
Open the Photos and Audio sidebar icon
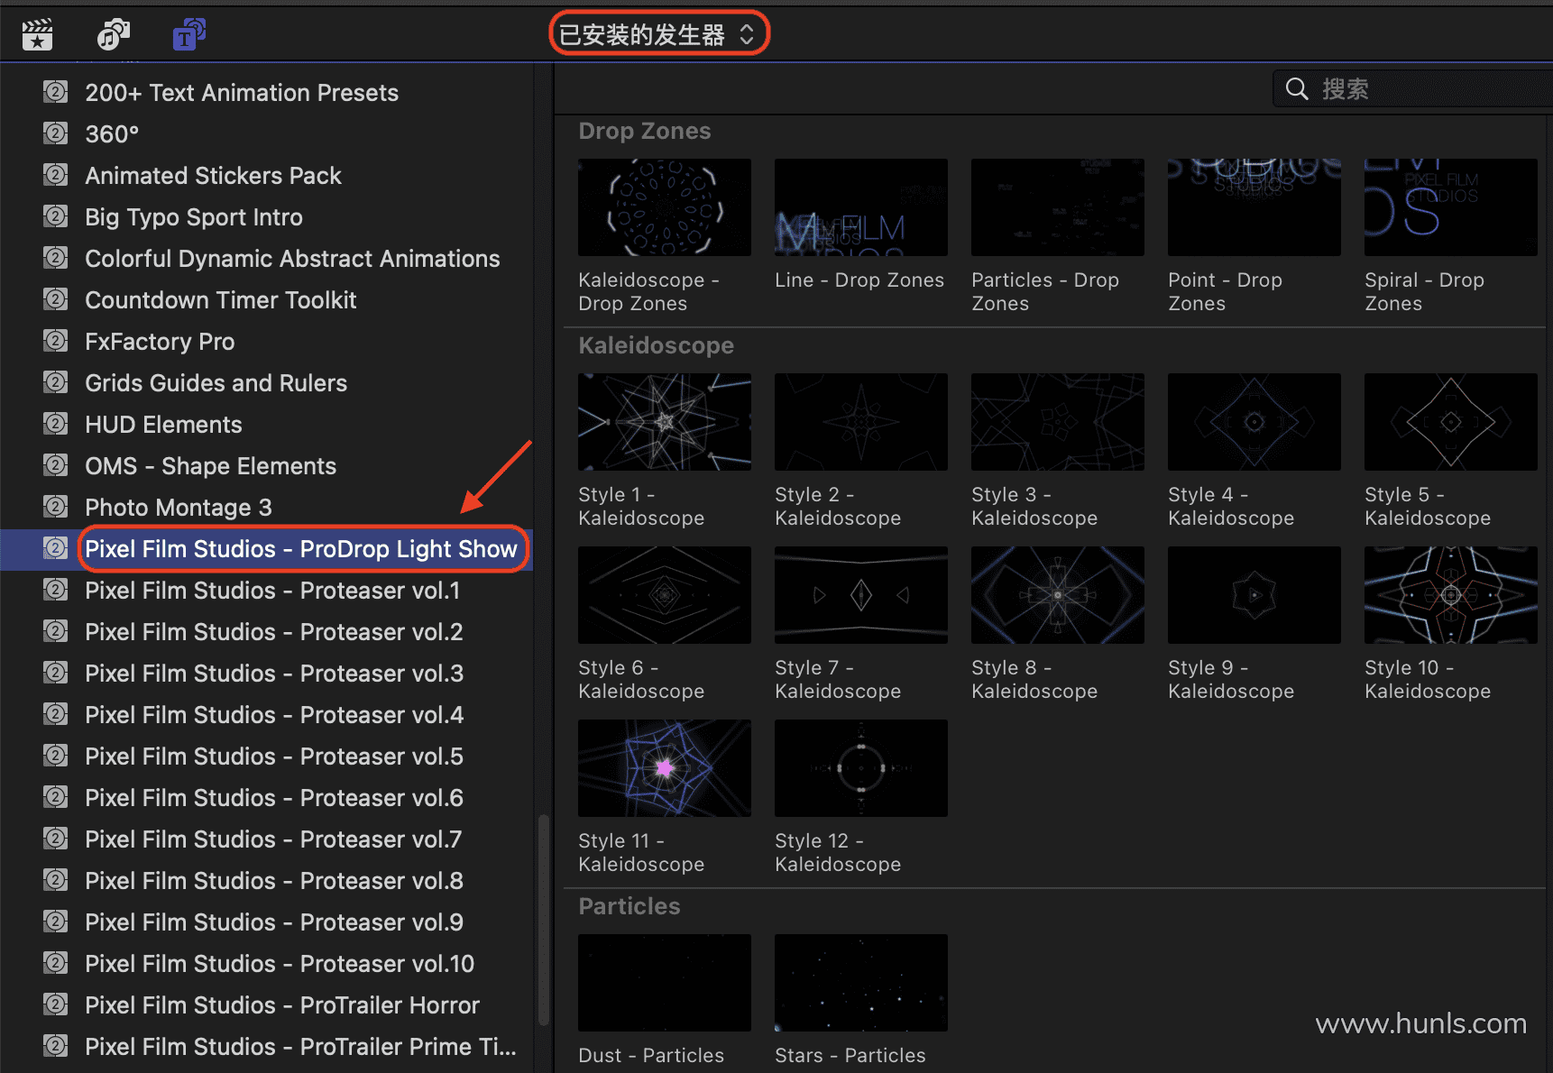click(114, 34)
